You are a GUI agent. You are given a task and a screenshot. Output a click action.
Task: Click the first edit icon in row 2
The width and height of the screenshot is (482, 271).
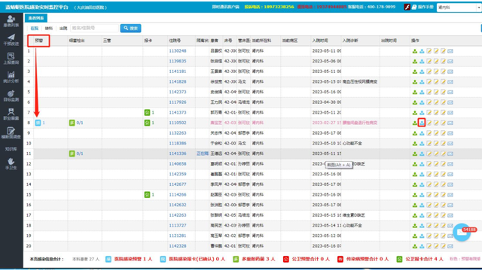429,61
